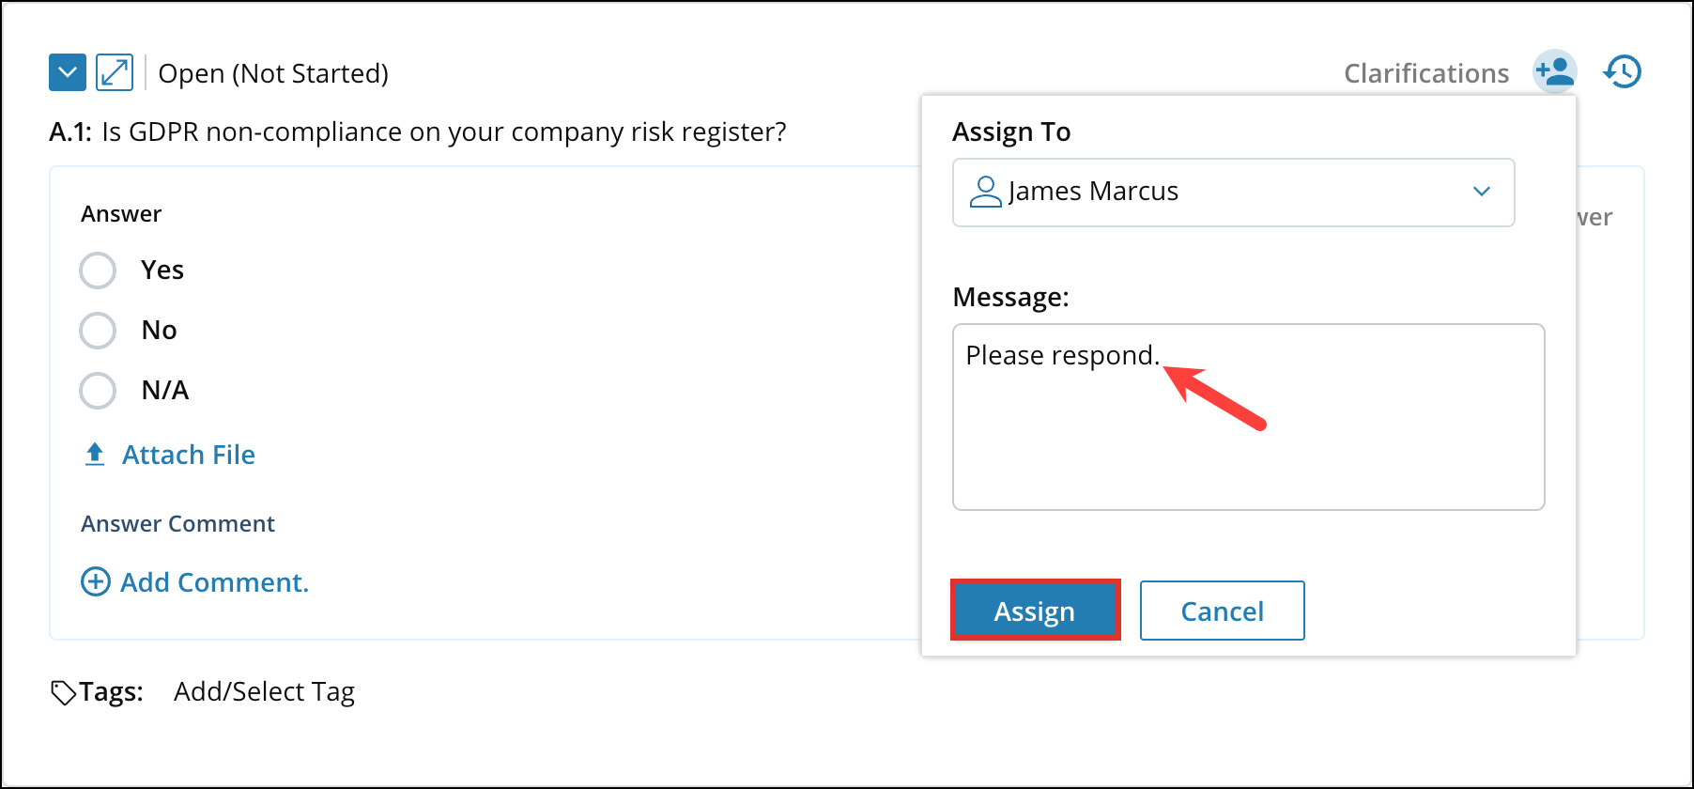Click Add Comment link
This screenshot has width=1694, height=789.
[x=214, y=582]
